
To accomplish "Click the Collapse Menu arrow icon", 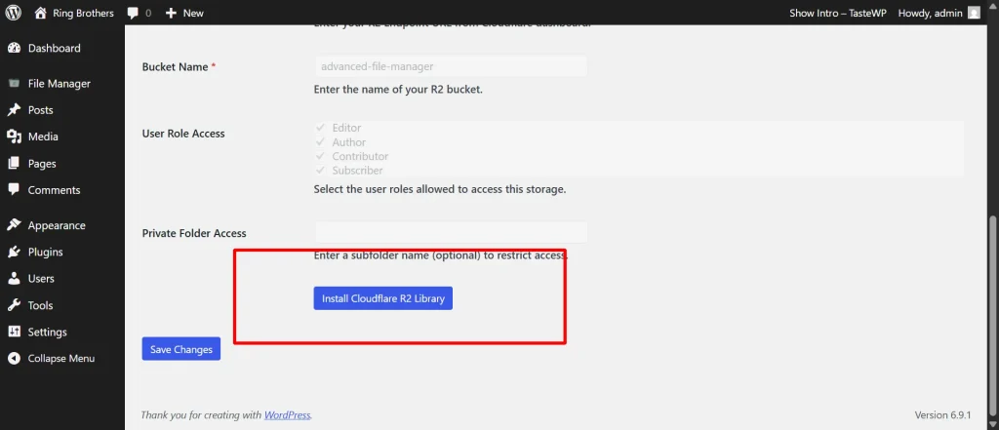I will [14, 359].
